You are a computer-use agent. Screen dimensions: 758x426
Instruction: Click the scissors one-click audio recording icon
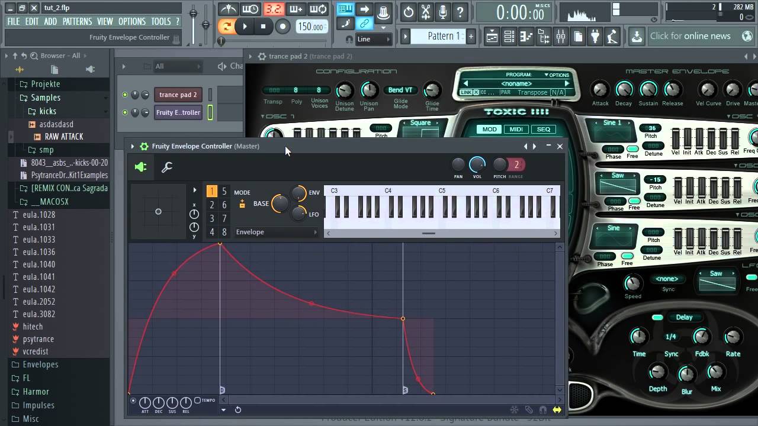pyautogui.click(x=426, y=12)
